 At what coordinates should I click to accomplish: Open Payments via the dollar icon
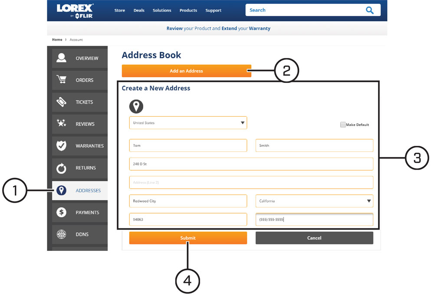pyautogui.click(x=61, y=212)
